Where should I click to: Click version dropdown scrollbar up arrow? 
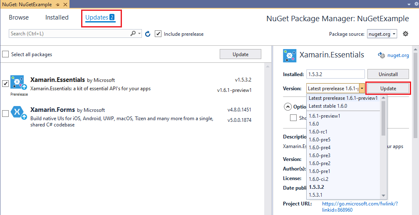point(383,97)
